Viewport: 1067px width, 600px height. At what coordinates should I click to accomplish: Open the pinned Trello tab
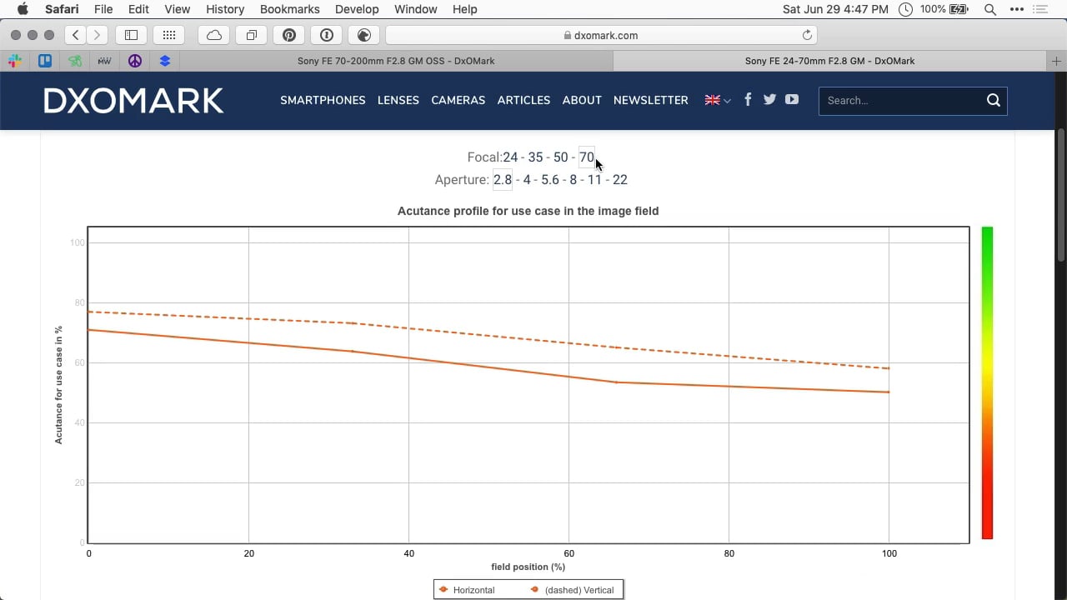(x=45, y=61)
